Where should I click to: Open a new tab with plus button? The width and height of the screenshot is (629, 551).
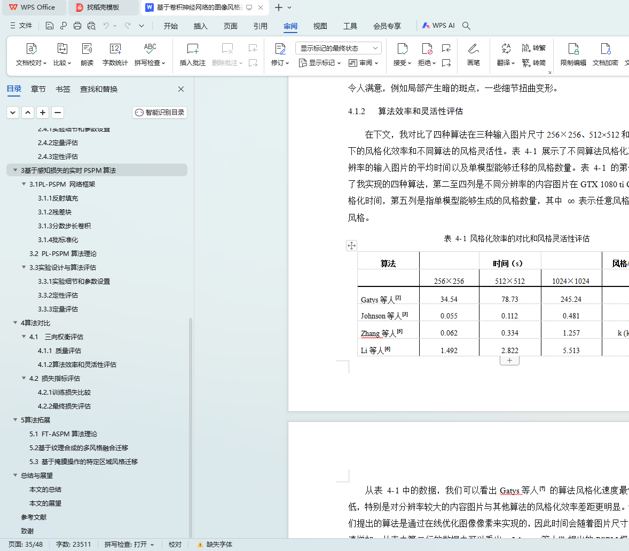278,7
